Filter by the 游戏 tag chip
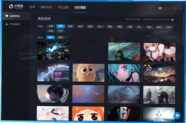Image resolution: width=186 pixels, height=123 pixels. point(80,26)
